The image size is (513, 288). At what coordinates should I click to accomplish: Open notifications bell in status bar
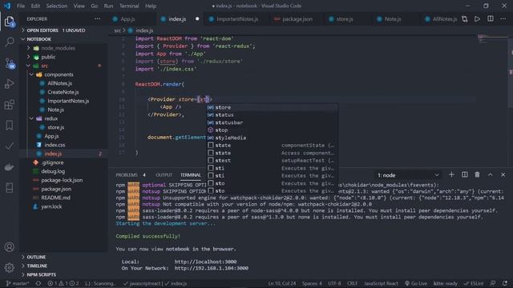pyautogui.click(x=505, y=283)
